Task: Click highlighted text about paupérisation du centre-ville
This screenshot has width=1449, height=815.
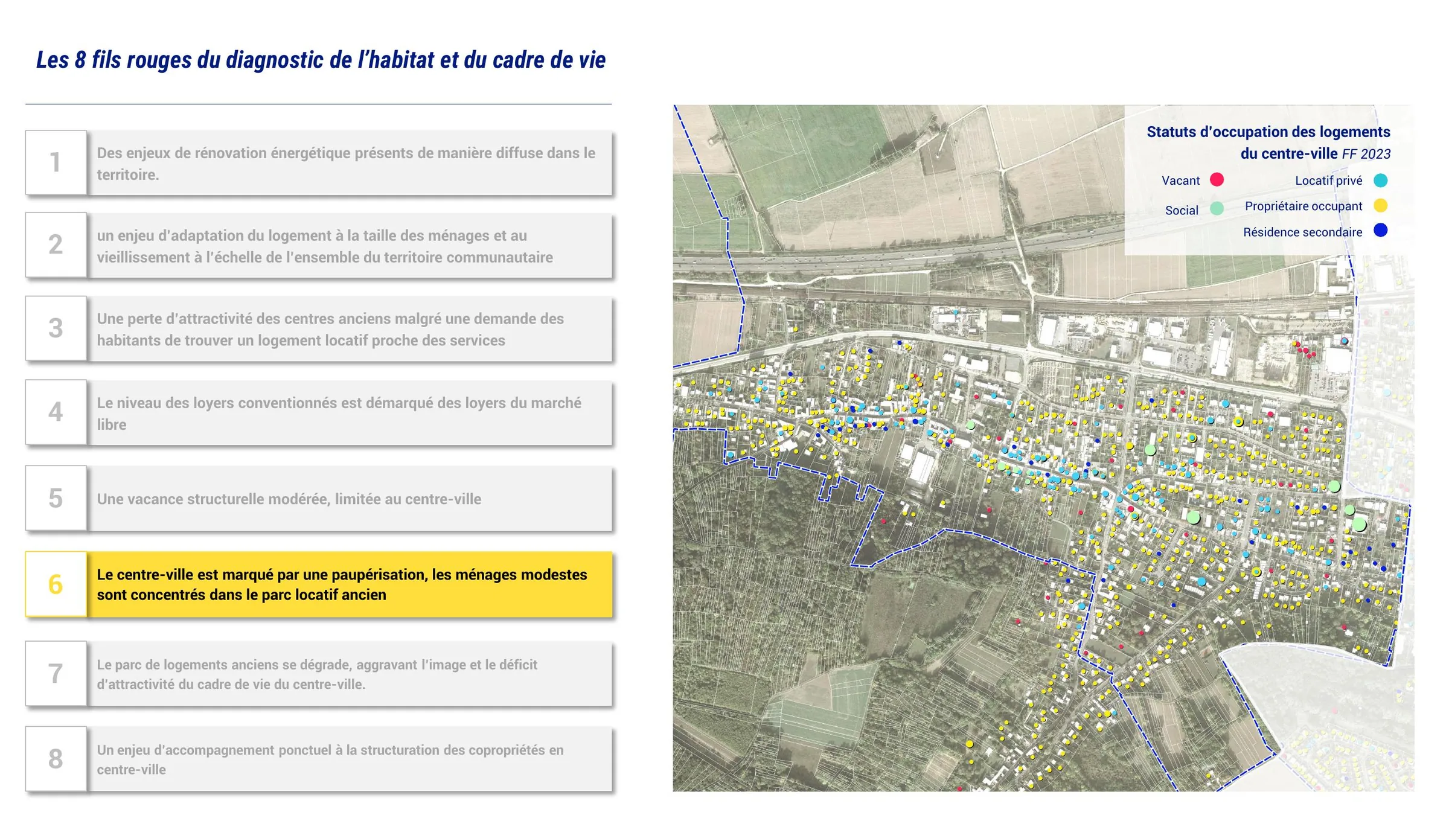Action: pyautogui.click(x=342, y=584)
